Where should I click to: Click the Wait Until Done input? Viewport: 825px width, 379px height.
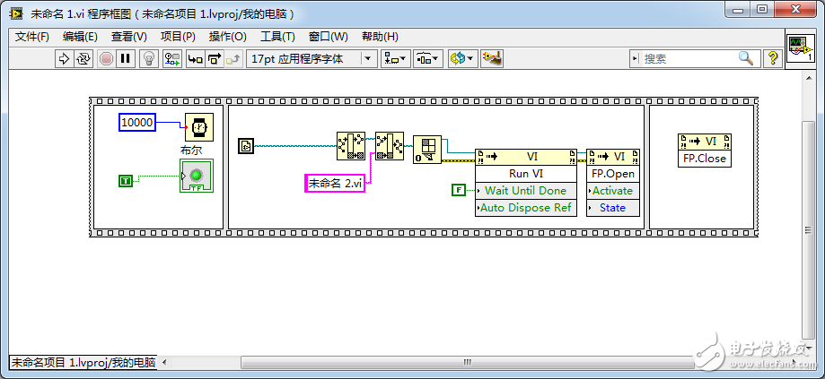526,191
